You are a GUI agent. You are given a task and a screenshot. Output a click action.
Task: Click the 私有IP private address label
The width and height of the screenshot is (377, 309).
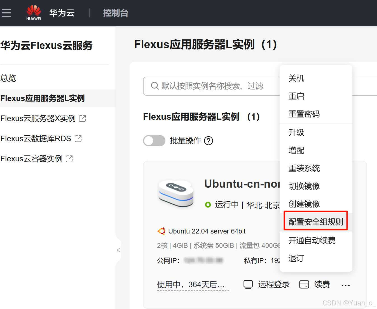pos(255,260)
